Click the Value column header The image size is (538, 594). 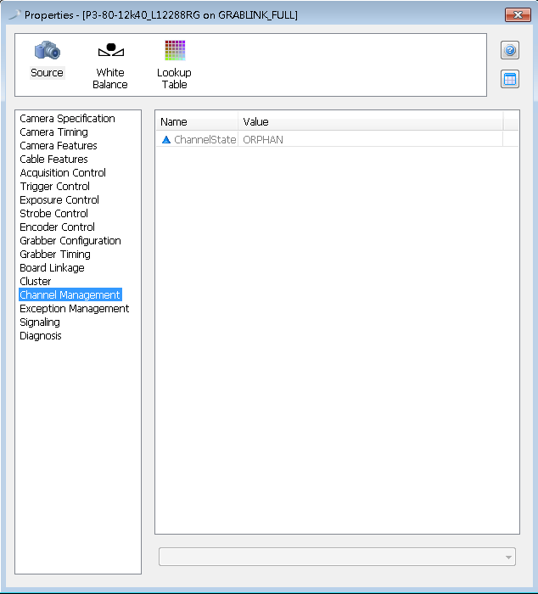(371, 121)
